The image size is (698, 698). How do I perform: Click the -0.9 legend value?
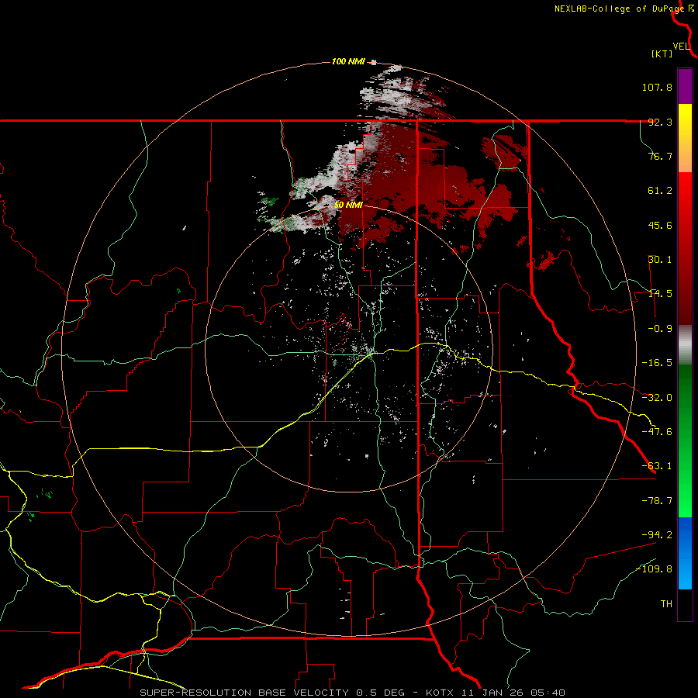[660, 329]
